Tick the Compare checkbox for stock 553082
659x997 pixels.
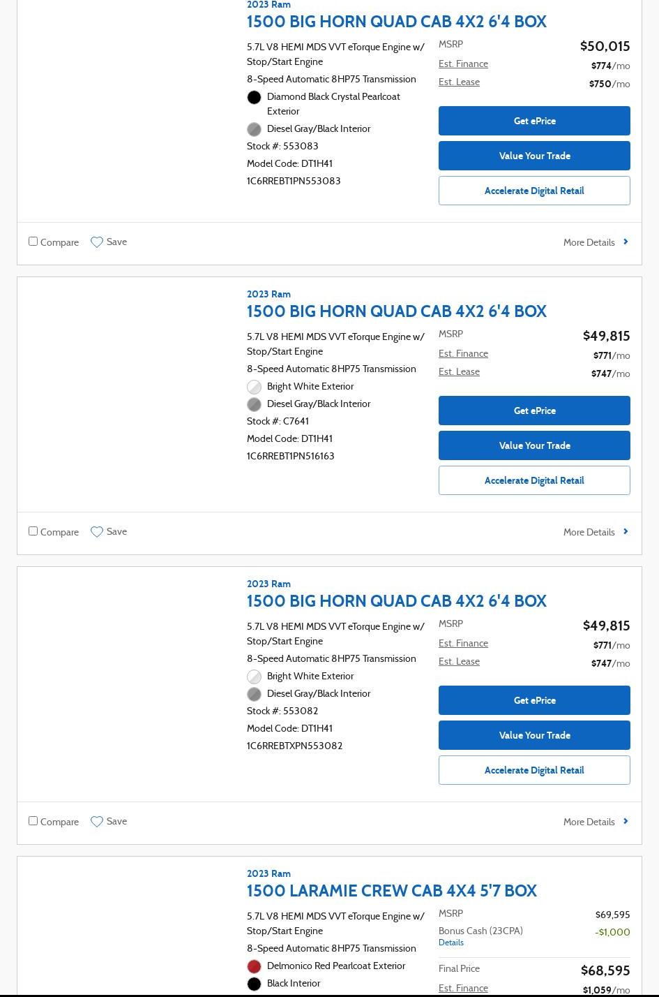click(x=33, y=821)
